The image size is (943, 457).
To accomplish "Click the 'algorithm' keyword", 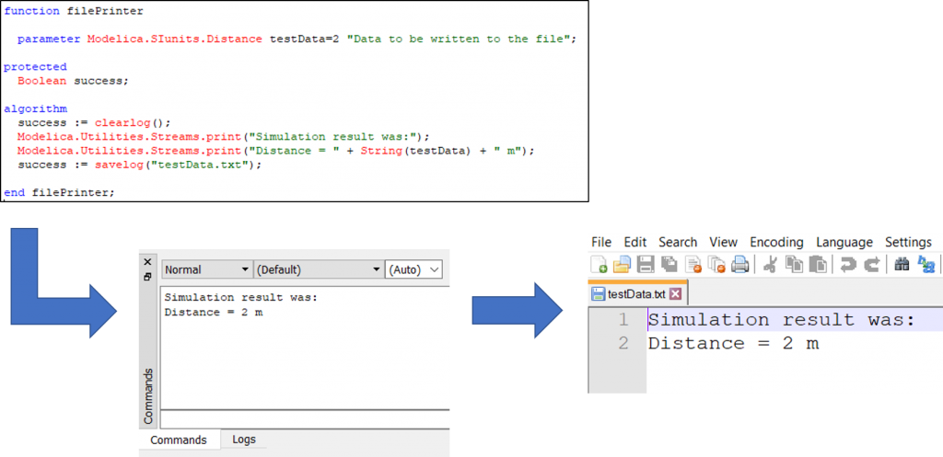I will 35,109.
